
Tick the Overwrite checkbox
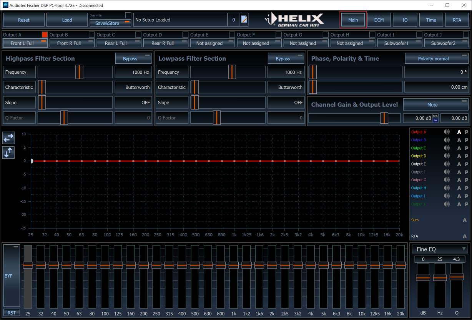tap(128, 15)
